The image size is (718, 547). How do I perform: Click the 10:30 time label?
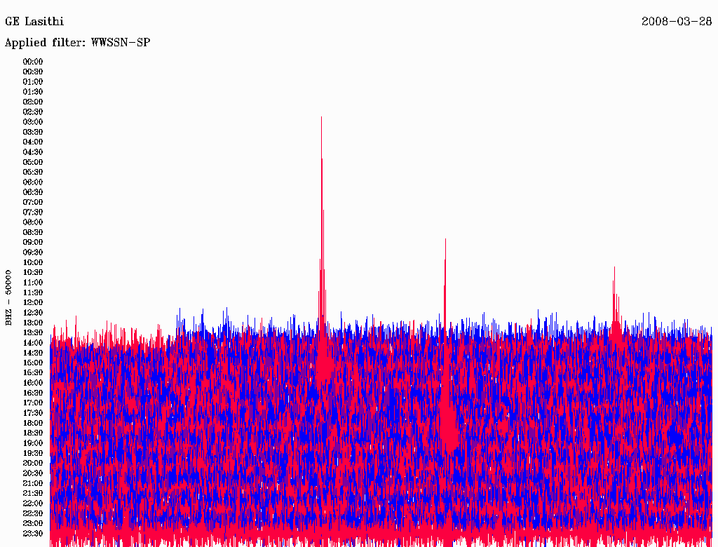pos(33,273)
